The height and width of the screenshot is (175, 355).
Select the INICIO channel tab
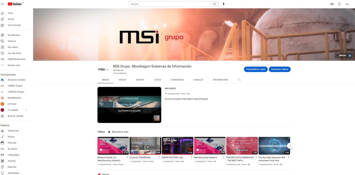tap(105, 80)
